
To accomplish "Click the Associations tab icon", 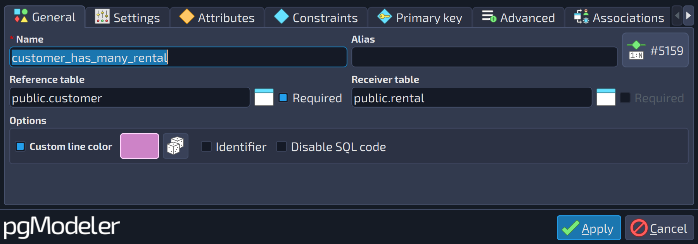I will tap(581, 17).
